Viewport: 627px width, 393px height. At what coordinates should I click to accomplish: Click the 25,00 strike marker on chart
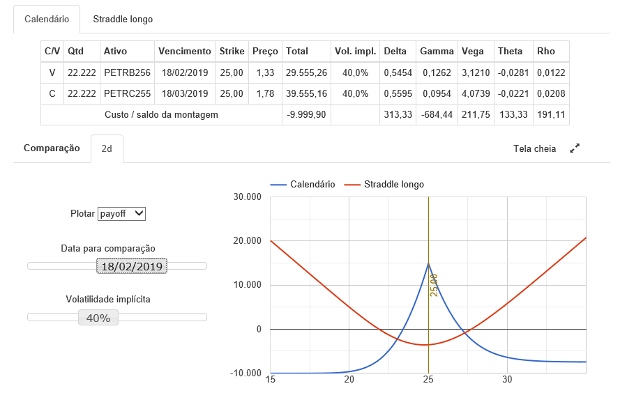(434, 284)
